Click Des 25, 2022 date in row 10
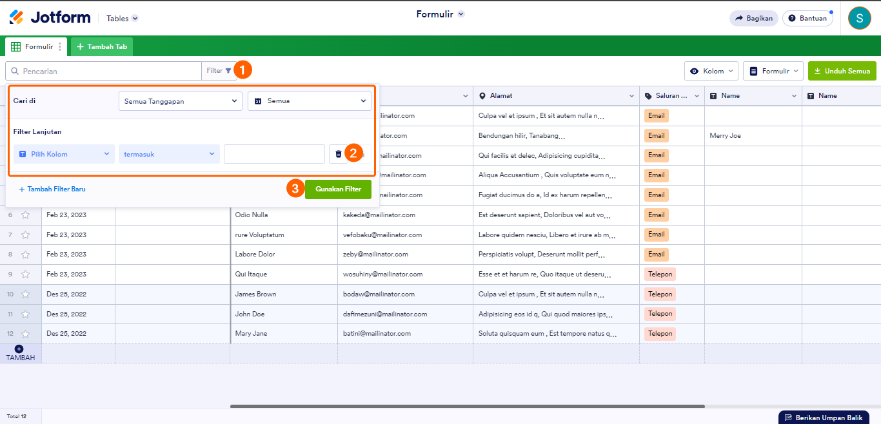This screenshot has width=881, height=424. [66, 294]
